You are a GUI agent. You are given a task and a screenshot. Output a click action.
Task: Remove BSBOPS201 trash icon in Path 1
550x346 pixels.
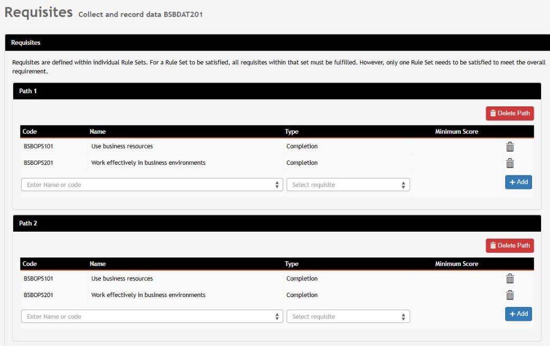click(510, 163)
